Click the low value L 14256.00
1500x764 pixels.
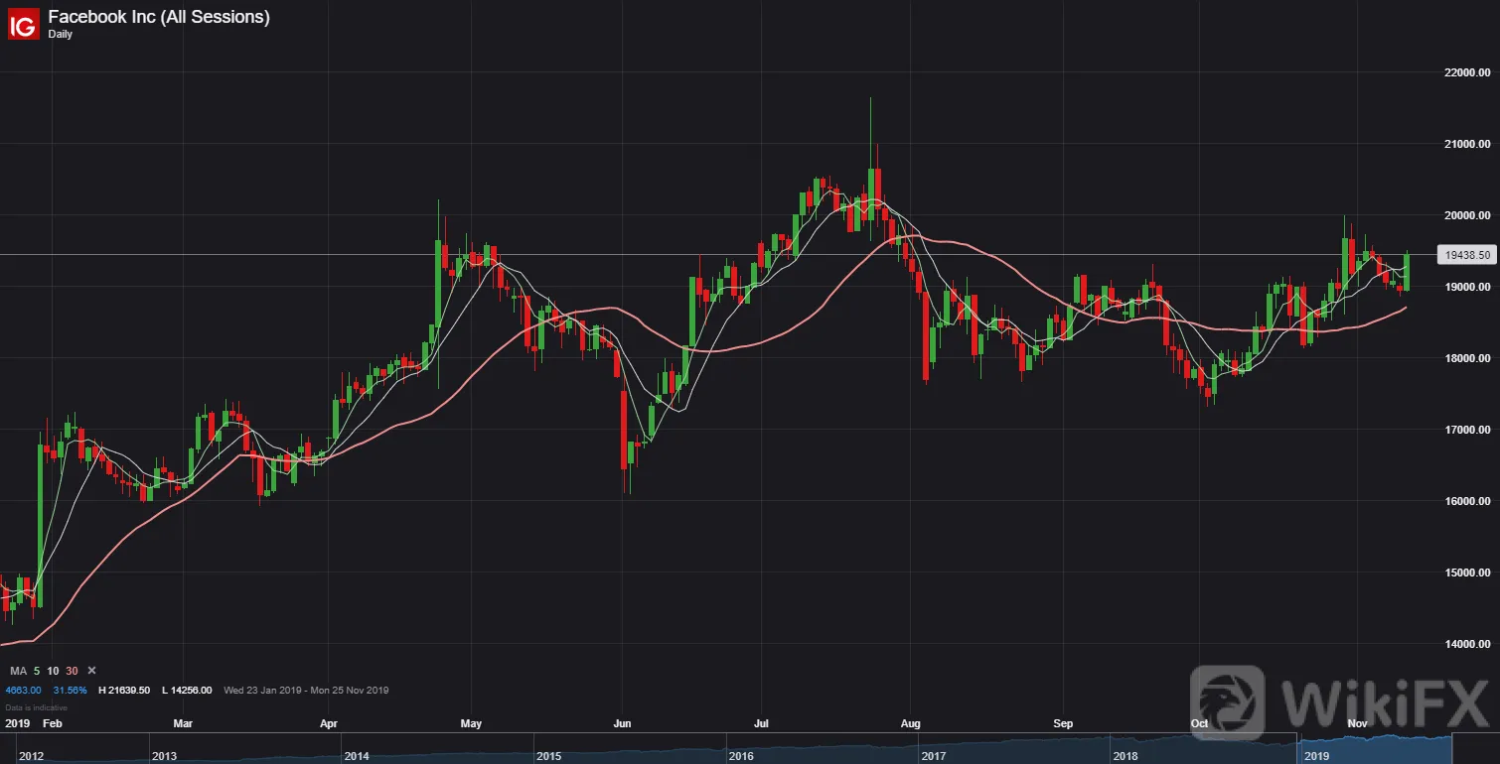186,690
